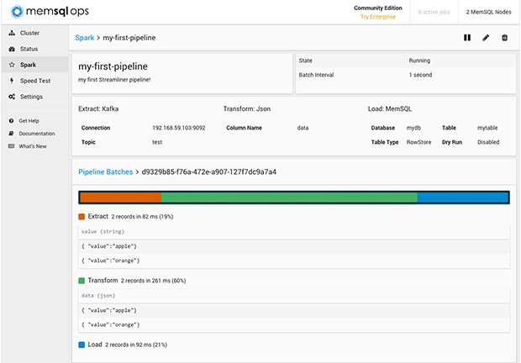
Task: Click the Transform orange record row
Action: point(294,325)
